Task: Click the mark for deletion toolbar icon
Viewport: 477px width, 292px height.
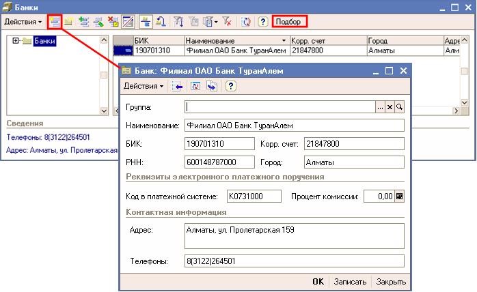Action: click(x=113, y=22)
